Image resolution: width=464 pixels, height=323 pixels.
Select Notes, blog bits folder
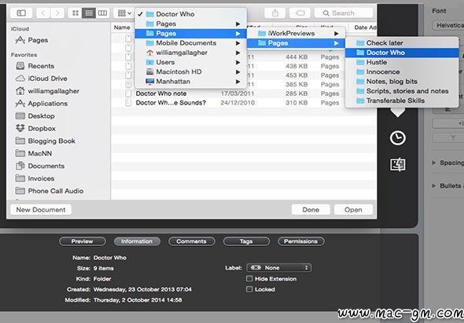[402, 82]
